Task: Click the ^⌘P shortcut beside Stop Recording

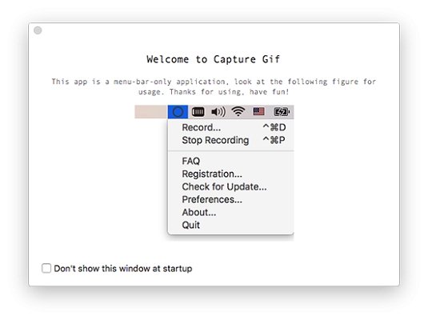Action: 274,140
